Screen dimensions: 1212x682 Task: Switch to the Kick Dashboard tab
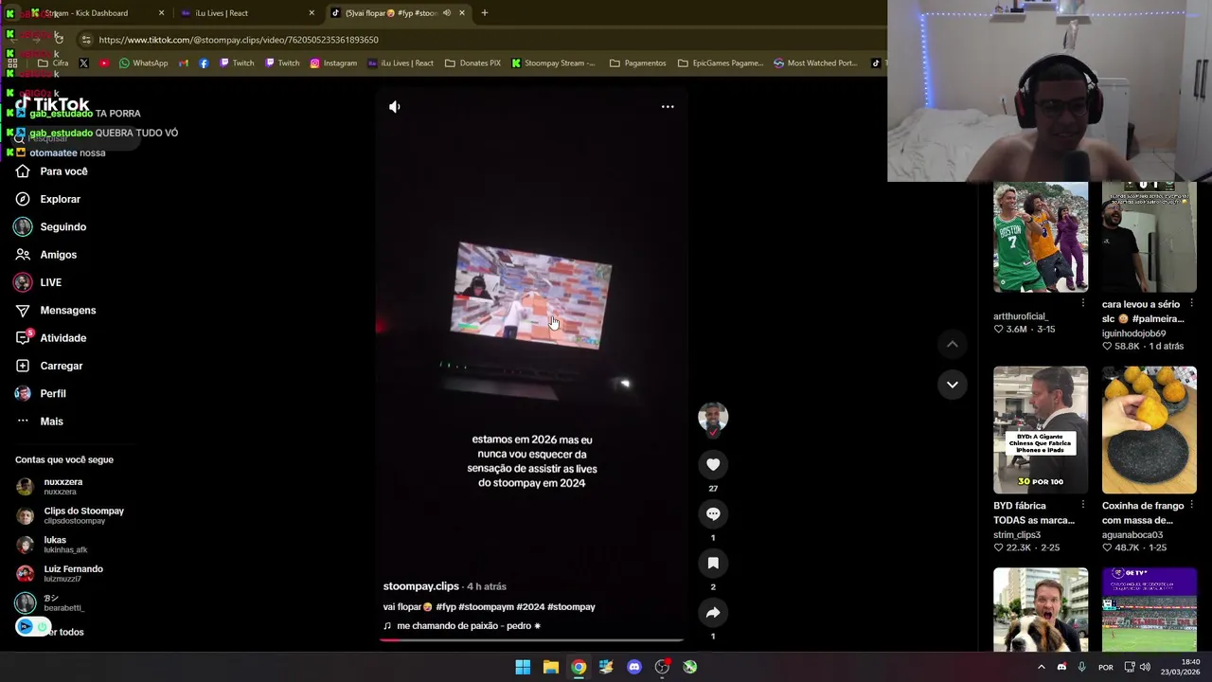[85, 13]
